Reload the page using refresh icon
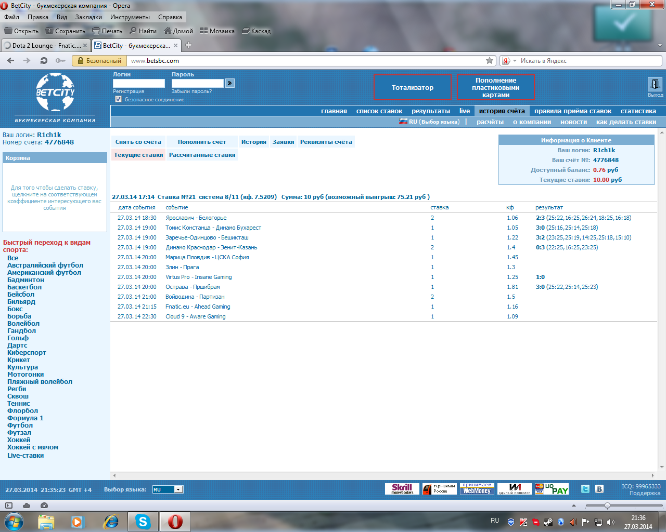Screen dimensions: 666x532 coord(44,61)
